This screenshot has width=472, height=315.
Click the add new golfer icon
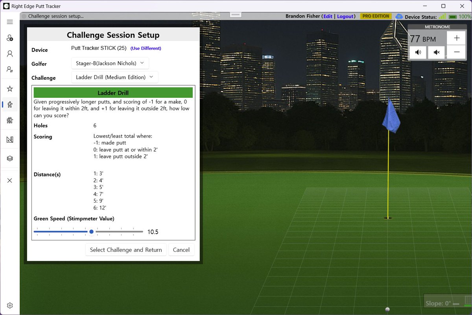pos(10,38)
